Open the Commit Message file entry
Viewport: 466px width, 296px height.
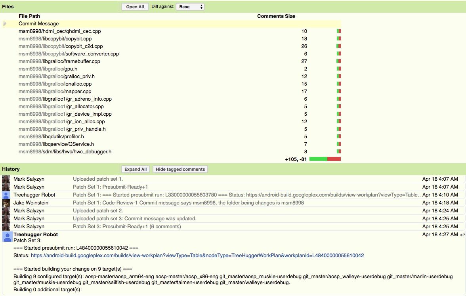click(x=39, y=24)
